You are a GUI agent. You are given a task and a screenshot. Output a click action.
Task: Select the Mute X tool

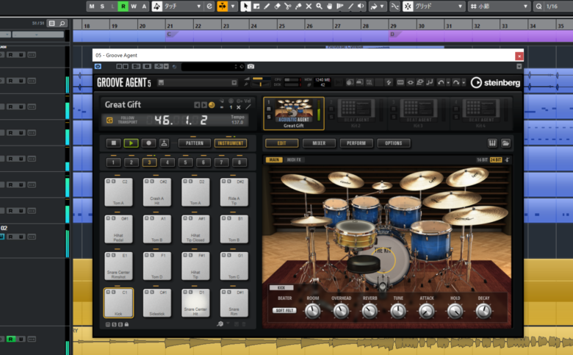309,6
